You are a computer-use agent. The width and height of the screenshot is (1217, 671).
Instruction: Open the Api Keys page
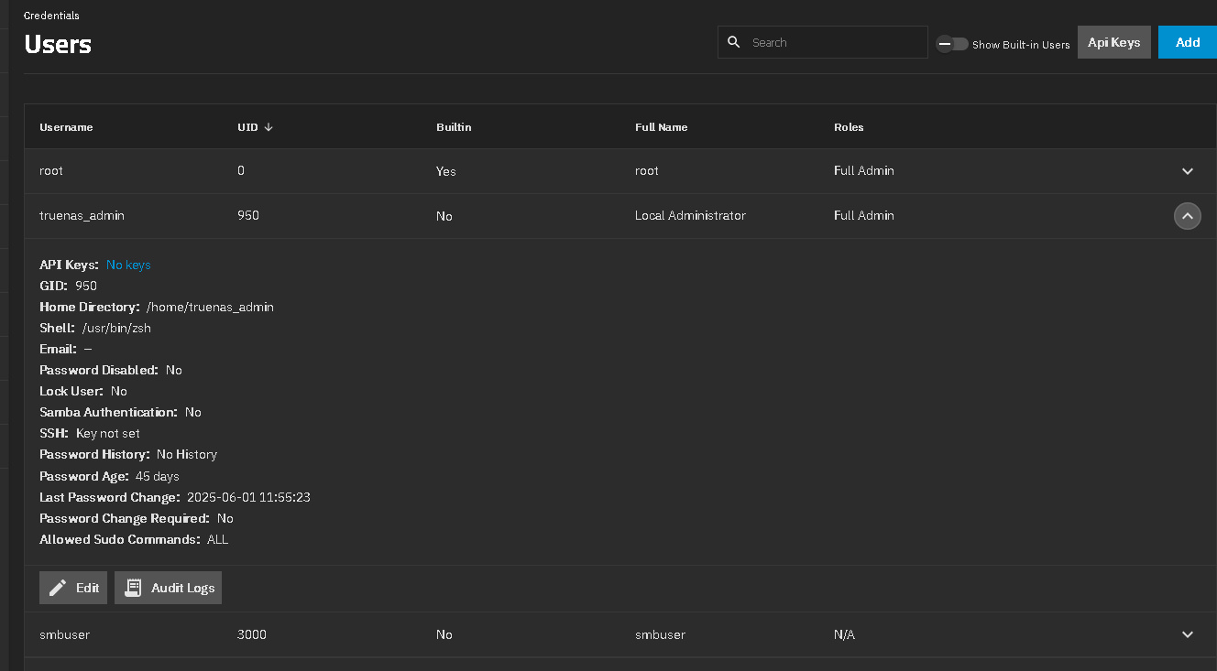tap(1114, 42)
